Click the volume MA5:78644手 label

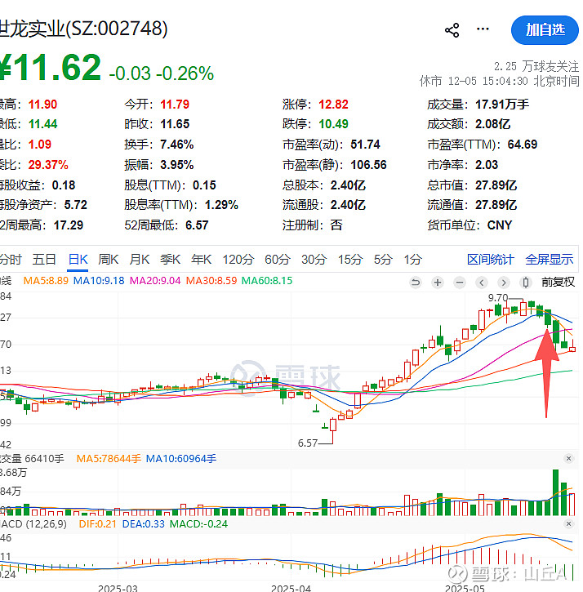109,459
